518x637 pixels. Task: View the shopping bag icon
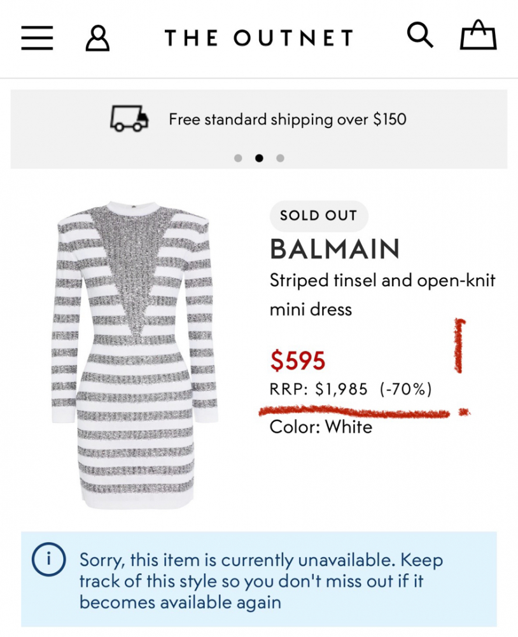479,36
